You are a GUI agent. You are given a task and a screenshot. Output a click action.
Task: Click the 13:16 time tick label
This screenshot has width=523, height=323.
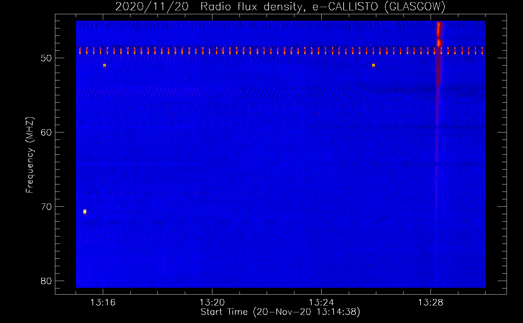click(103, 302)
